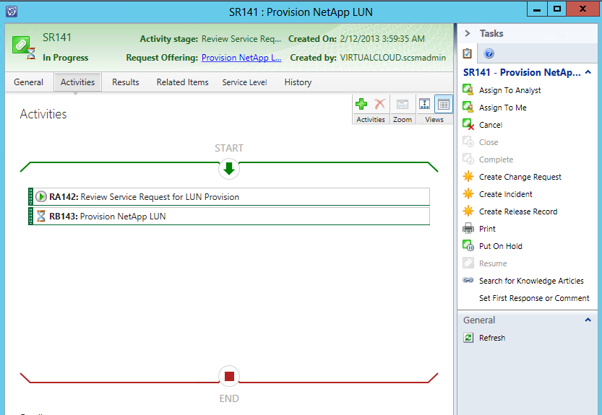The image size is (602, 415).
Task: Click the blue help question mark icon
Action: pyautogui.click(x=489, y=54)
